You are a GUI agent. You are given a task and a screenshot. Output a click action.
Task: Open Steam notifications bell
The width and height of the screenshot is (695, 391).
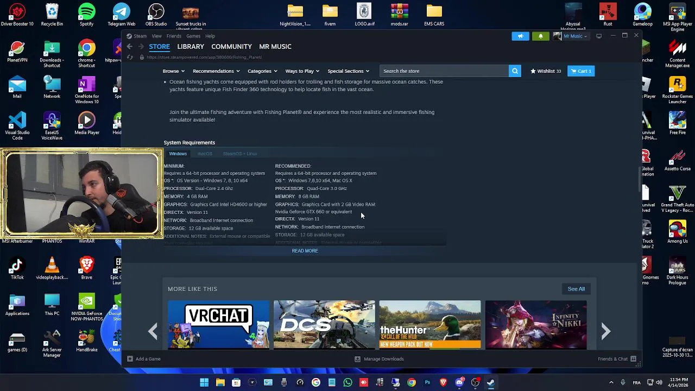[x=540, y=36]
